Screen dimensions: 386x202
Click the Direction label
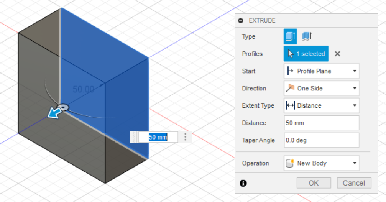point(254,88)
